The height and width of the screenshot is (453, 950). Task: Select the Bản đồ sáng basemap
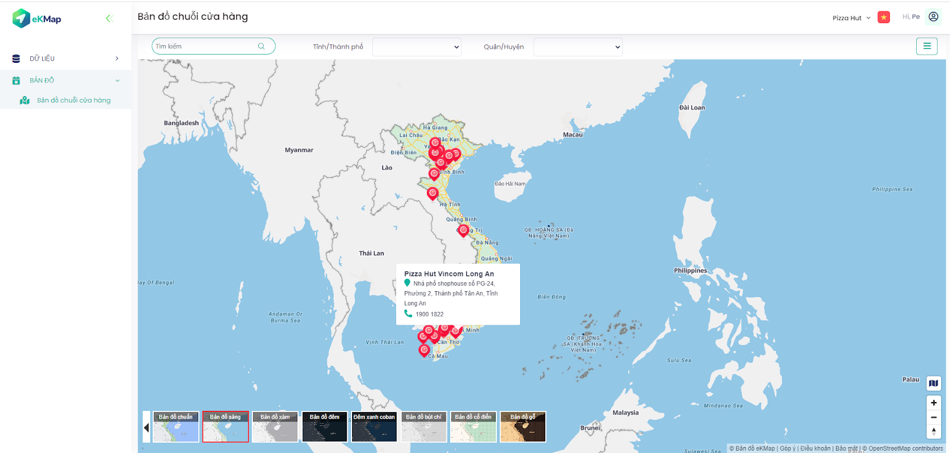click(226, 427)
